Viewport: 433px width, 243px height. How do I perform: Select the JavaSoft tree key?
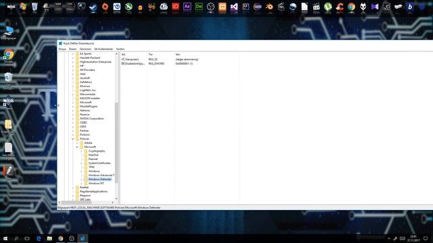click(x=85, y=78)
